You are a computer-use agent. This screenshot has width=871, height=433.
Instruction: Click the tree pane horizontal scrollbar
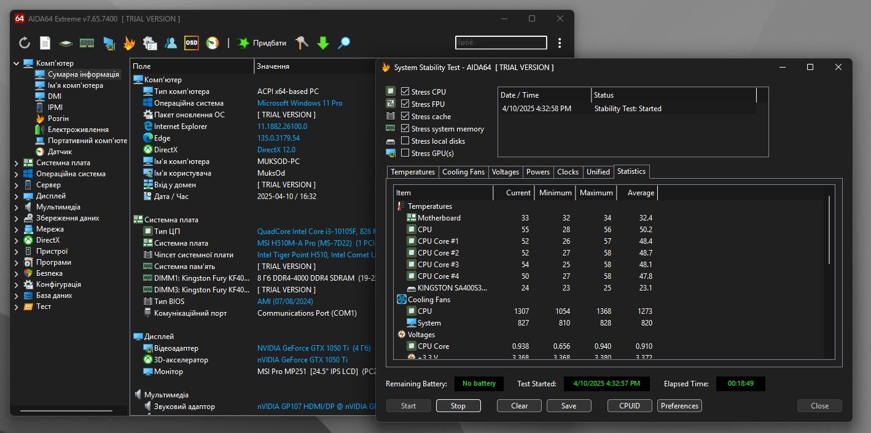tap(66, 410)
